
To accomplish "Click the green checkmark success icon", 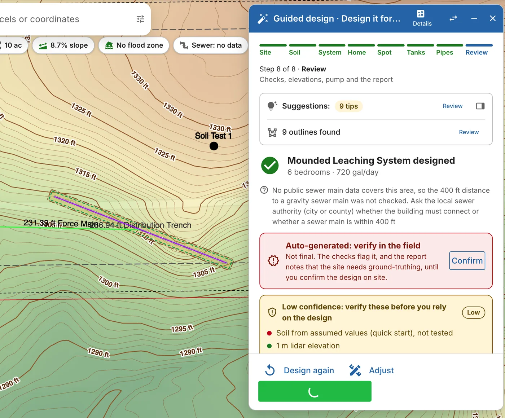I will [270, 166].
